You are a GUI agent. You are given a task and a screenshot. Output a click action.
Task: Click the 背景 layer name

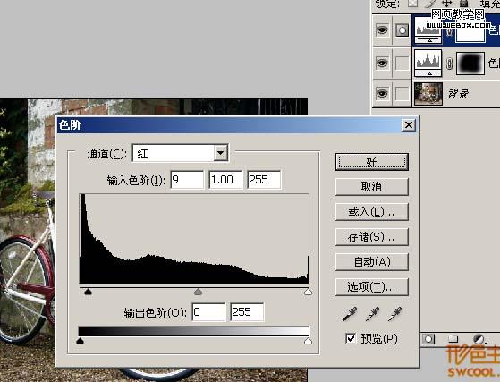(x=458, y=94)
